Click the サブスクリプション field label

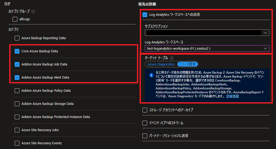[156, 26]
